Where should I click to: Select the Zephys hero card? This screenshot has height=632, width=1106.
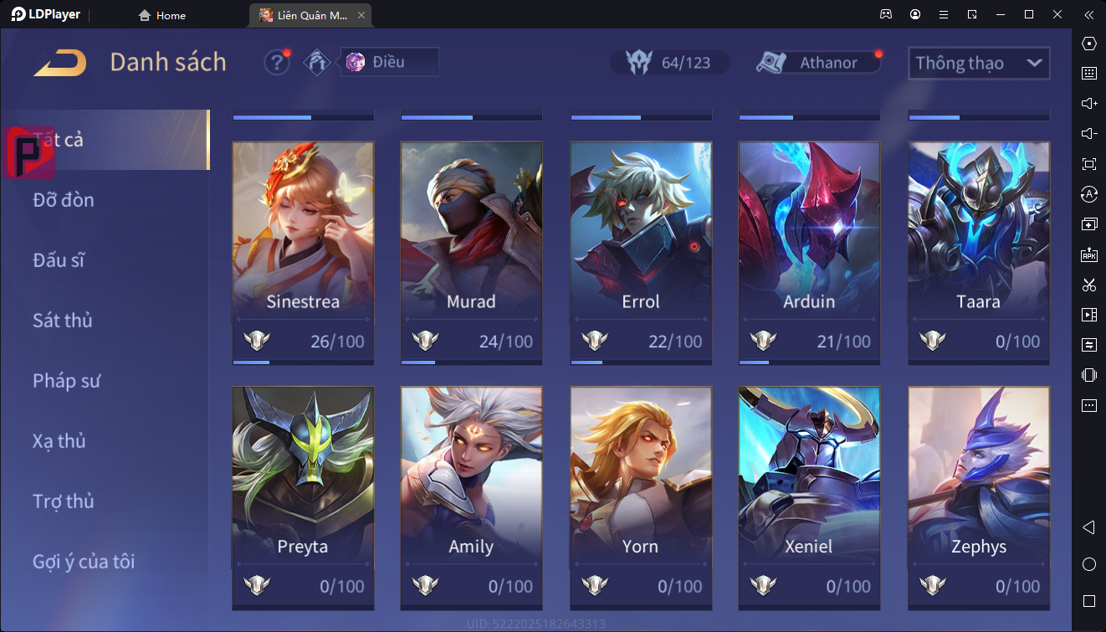pyautogui.click(x=979, y=497)
